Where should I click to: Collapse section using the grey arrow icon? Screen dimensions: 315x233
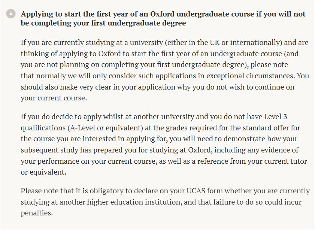click(x=11, y=14)
